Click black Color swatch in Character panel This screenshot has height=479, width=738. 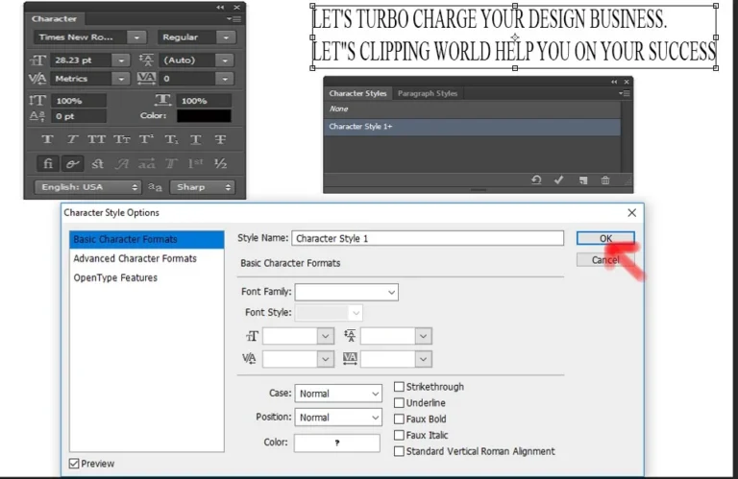tap(204, 115)
